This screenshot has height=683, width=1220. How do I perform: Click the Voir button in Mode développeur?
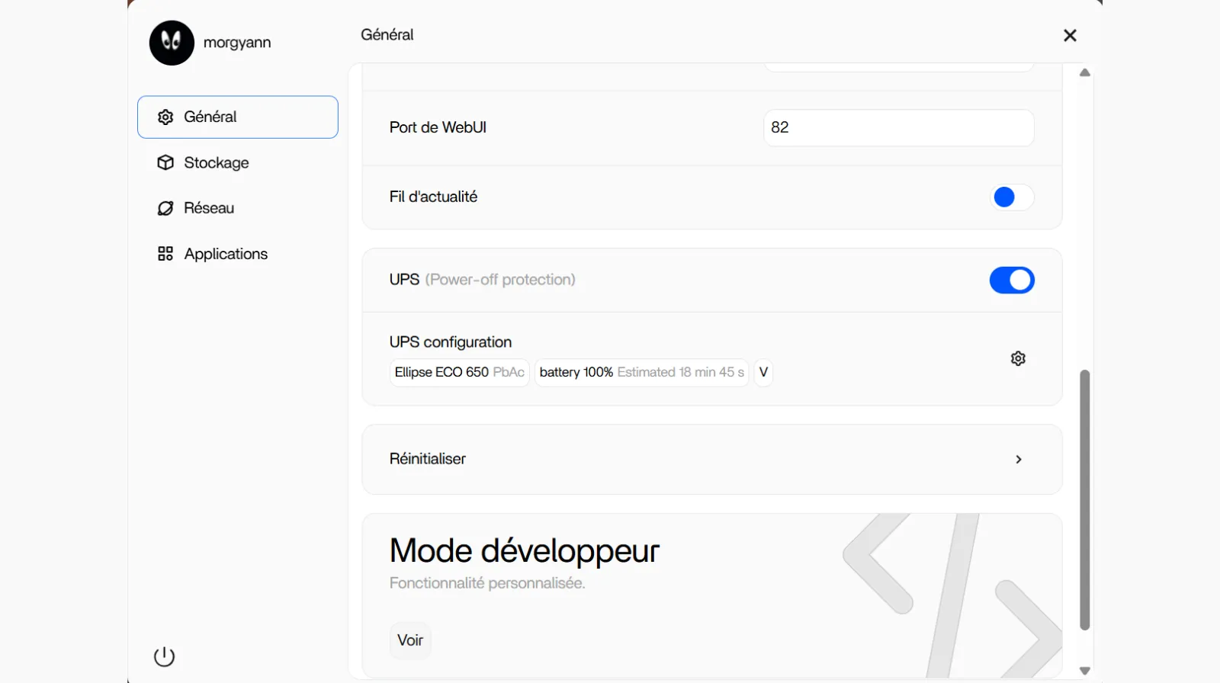(410, 640)
